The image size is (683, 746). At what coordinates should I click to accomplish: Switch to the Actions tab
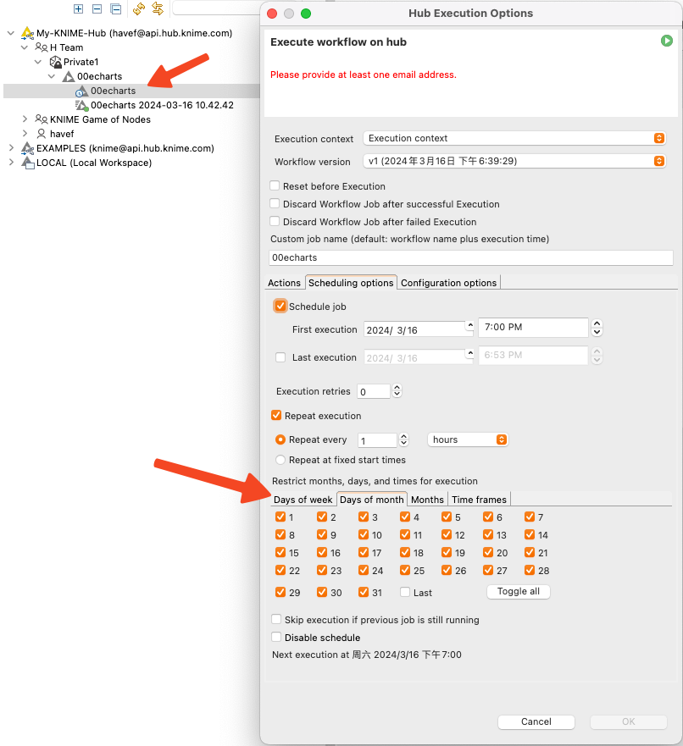[284, 283]
